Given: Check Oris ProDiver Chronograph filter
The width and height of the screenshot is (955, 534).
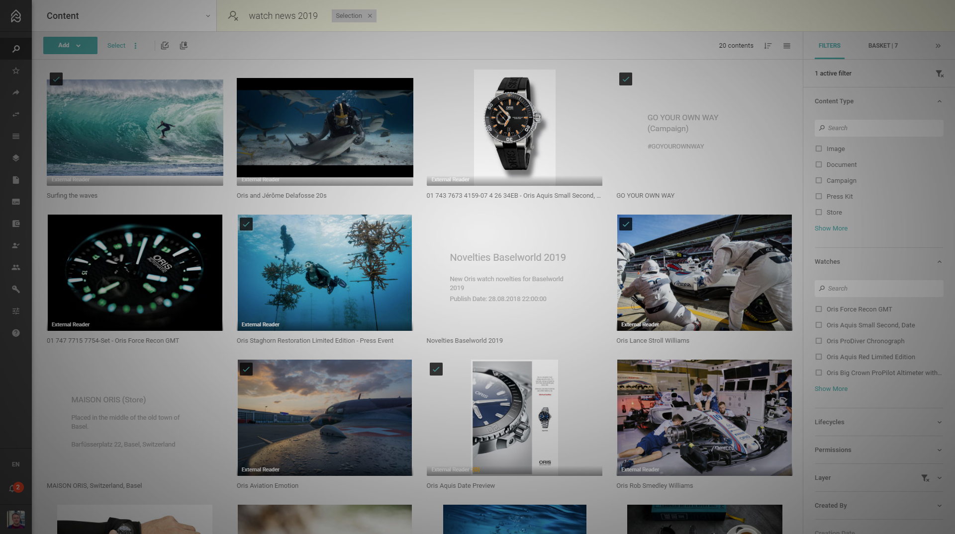Looking at the screenshot, I should tap(819, 341).
